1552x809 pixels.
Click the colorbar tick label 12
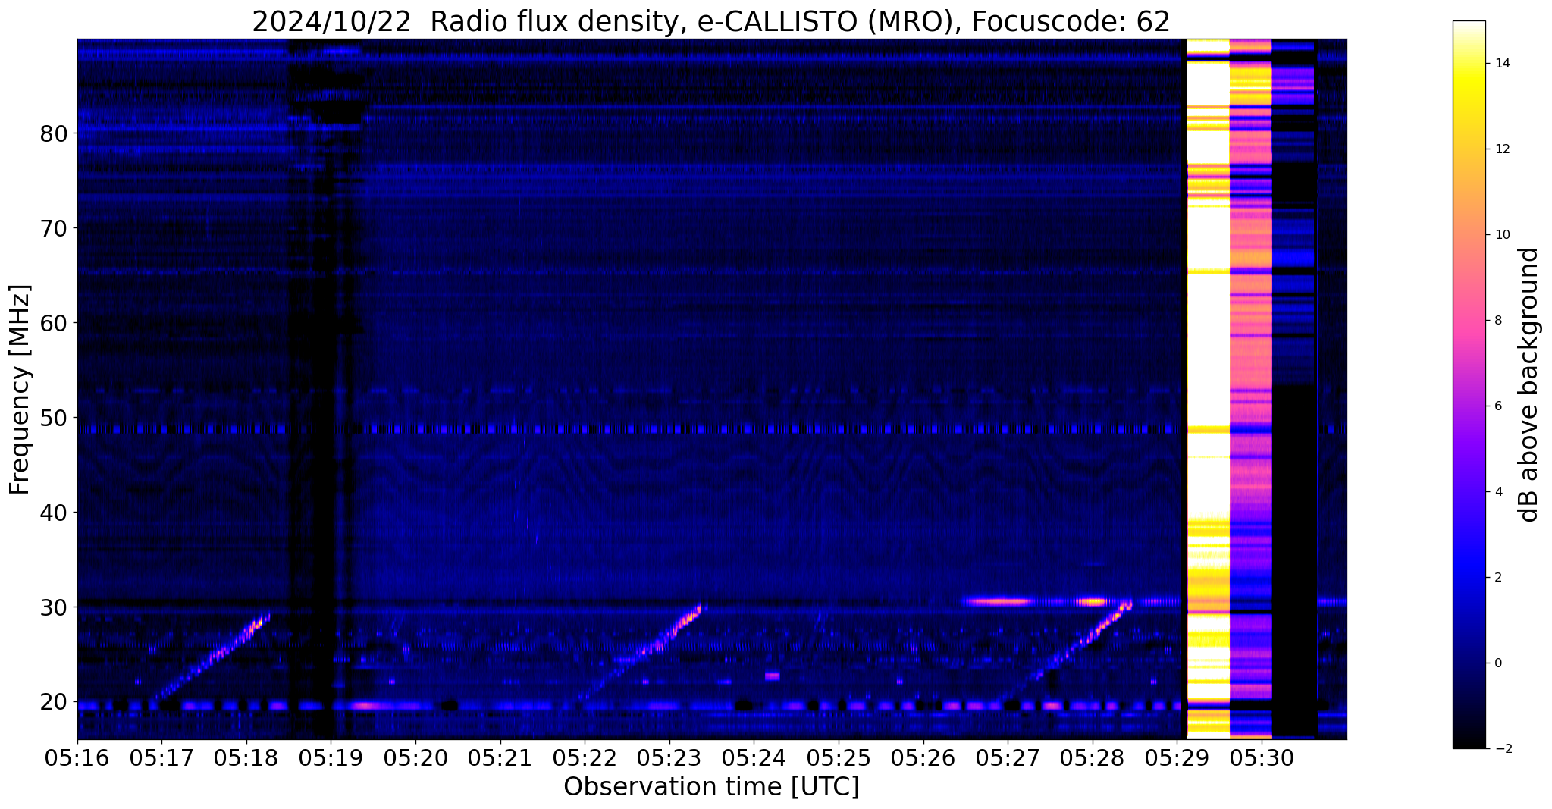[x=1500, y=149]
